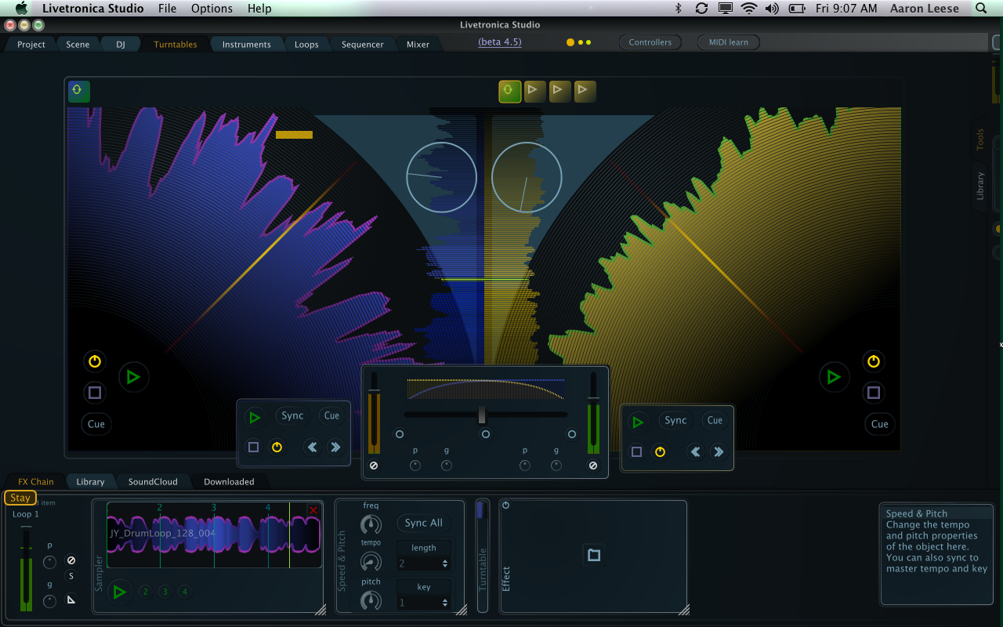Solo Loop 1 with the S button
Viewport: 1003px width, 627px height.
pyautogui.click(x=71, y=576)
